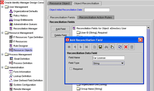
Task: Click the Lookup Definition magnifier icon
Action: click(x=11, y=76)
